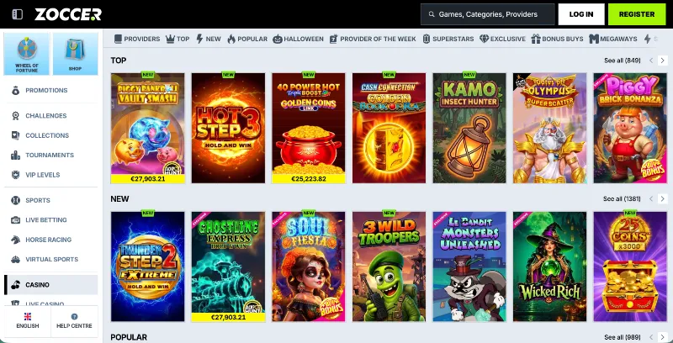Click the Halloween pumpkin icon
The image size is (673, 343).
click(x=278, y=39)
